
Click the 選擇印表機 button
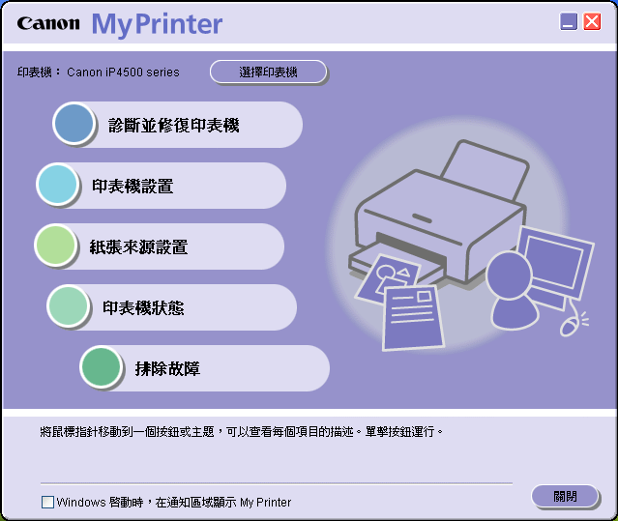(x=269, y=72)
